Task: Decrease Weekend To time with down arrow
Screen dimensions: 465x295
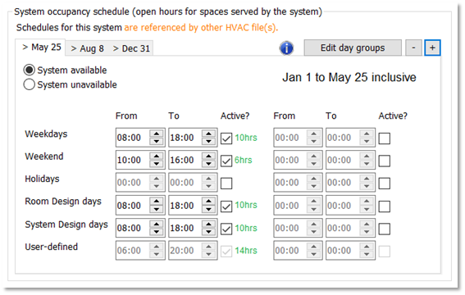Action: pos(209,164)
